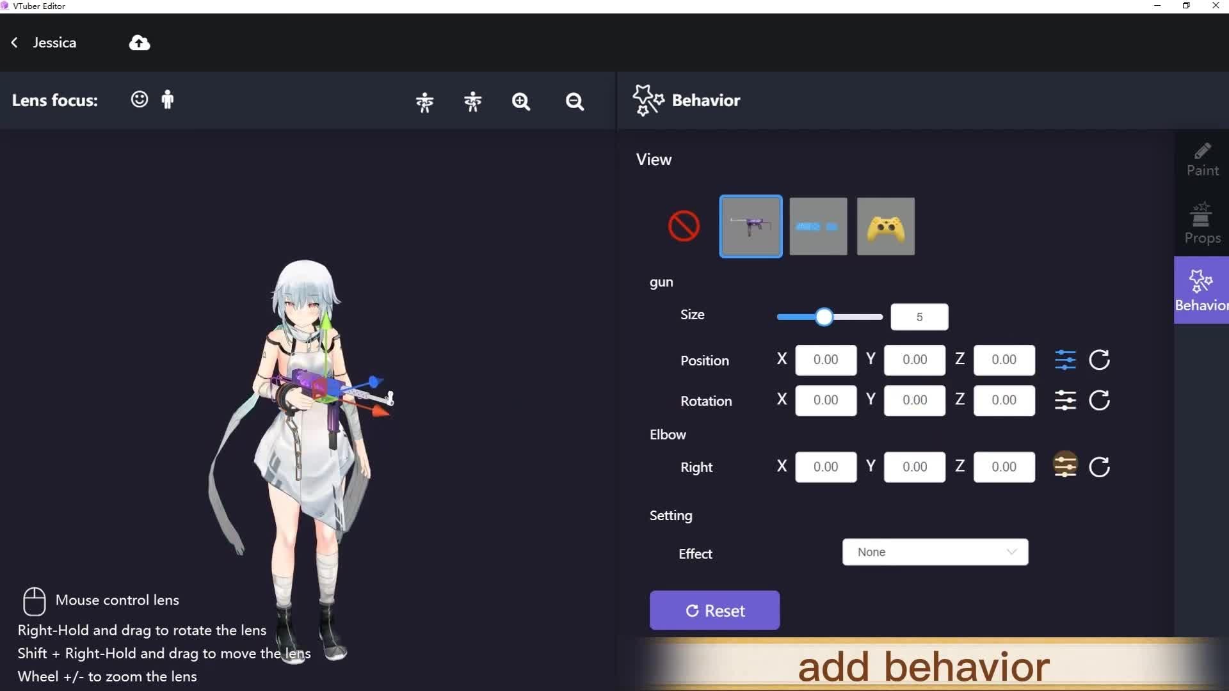The image size is (1229, 691).
Task: Go back using arrow beside Jessica
Action: [15, 43]
